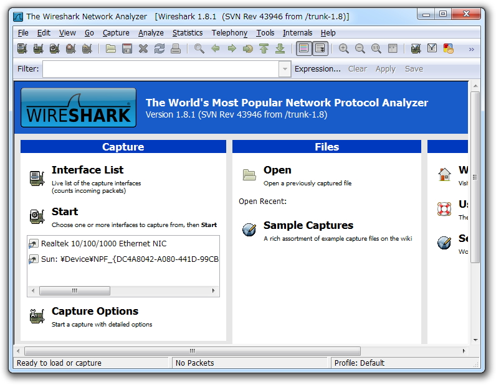Click the Wireshark logo banner image

(79, 108)
